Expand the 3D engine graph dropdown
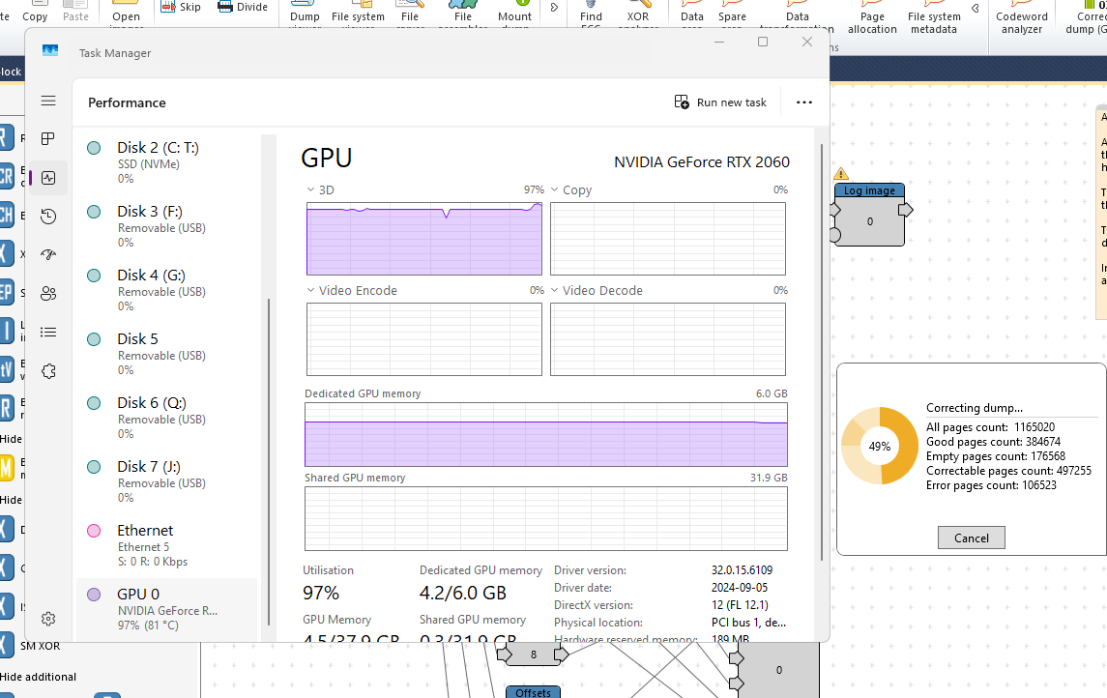 click(321, 189)
